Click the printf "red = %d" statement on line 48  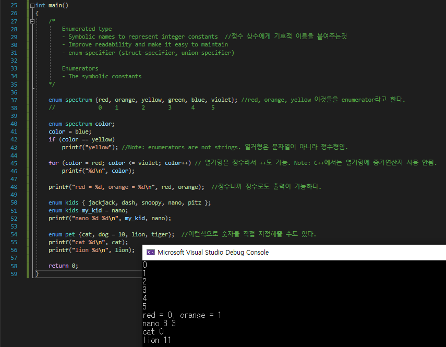point(126,187)
